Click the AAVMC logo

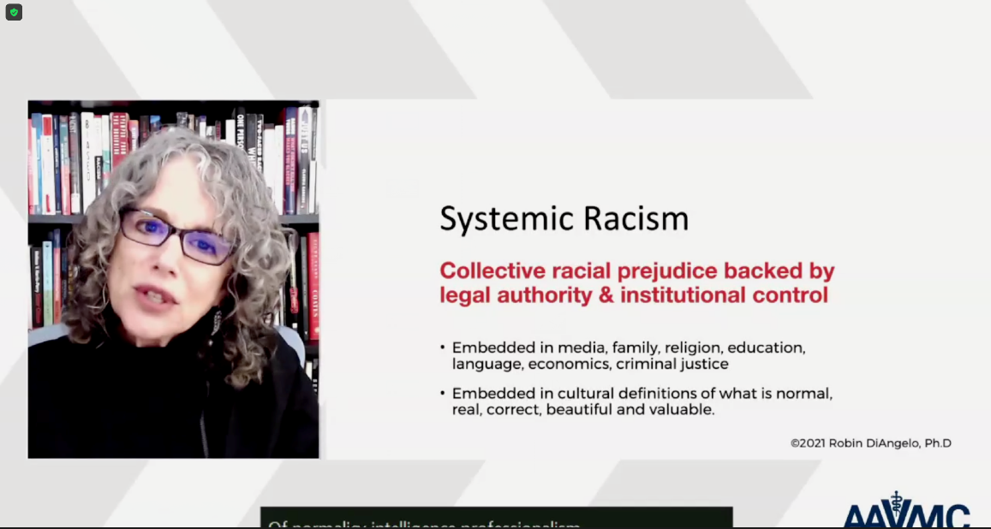(x=906, y=514)
